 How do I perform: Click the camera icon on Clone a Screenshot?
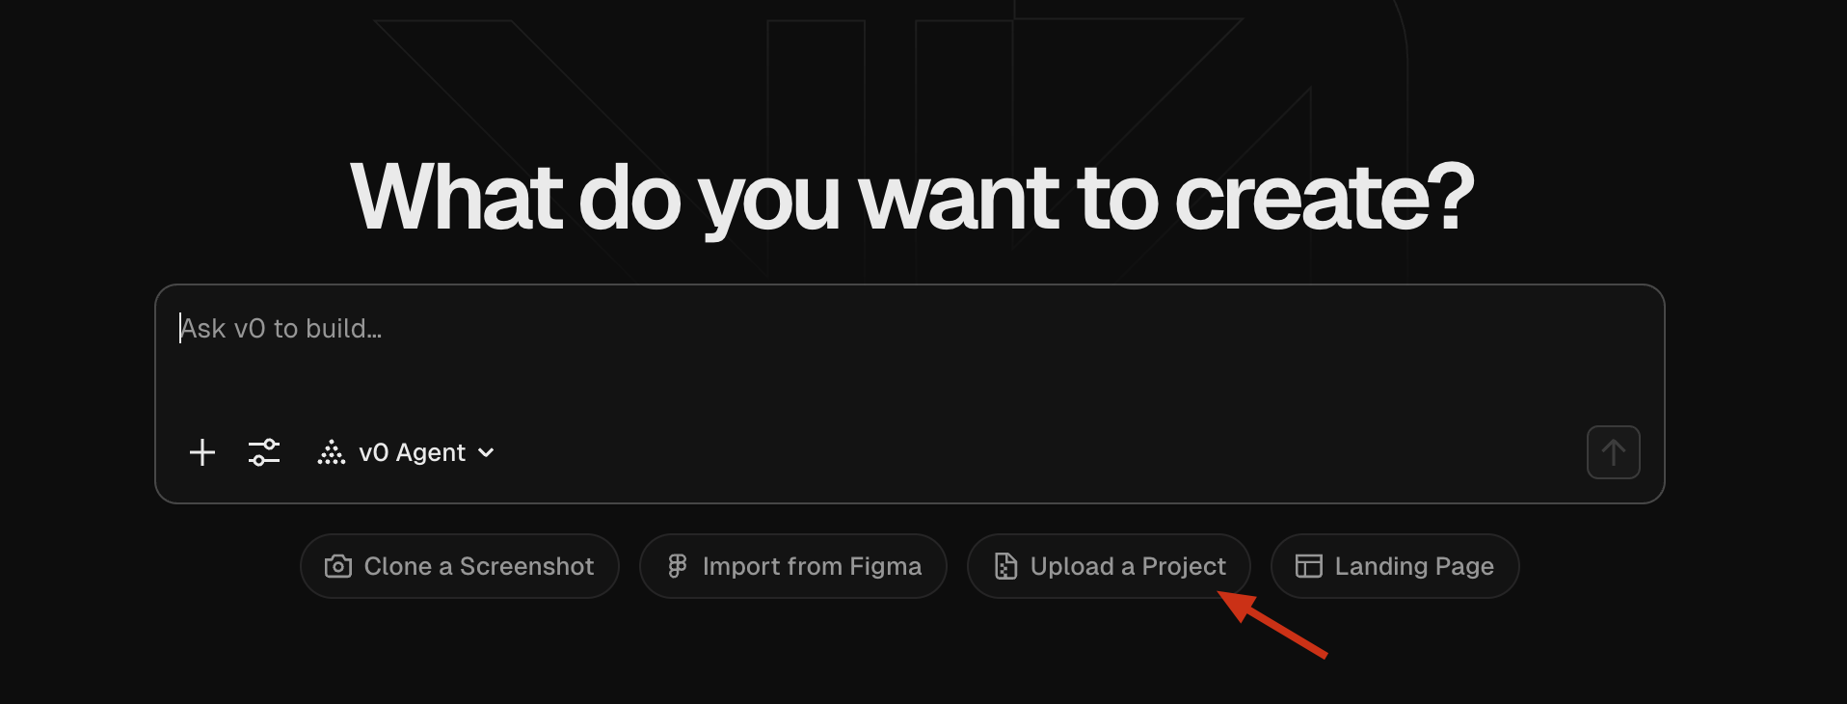point(338,566)
